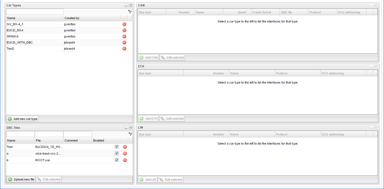Open the Car Types filter funnel icon

coord(130,12)
